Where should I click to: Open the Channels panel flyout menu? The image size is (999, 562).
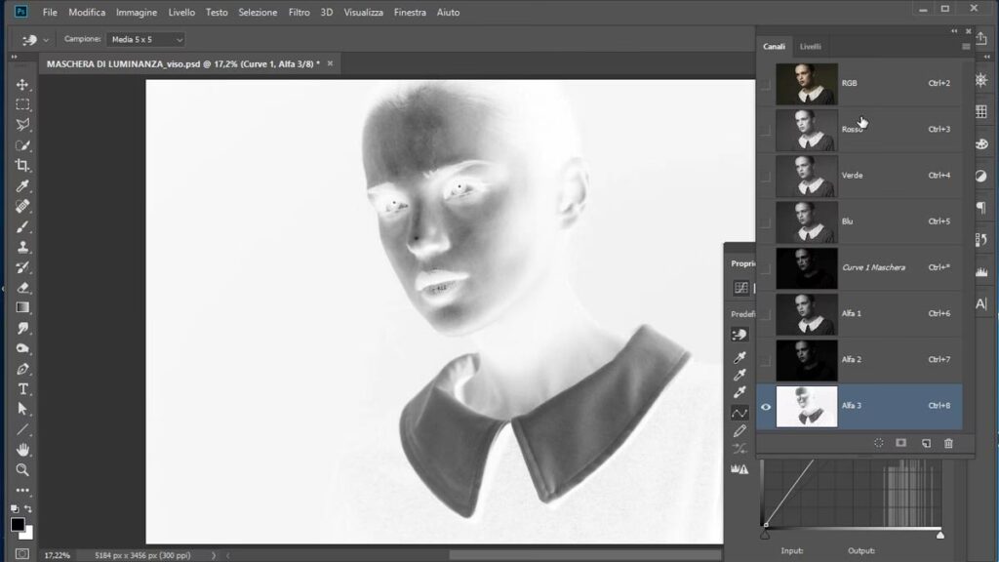(x=966, y=46)
